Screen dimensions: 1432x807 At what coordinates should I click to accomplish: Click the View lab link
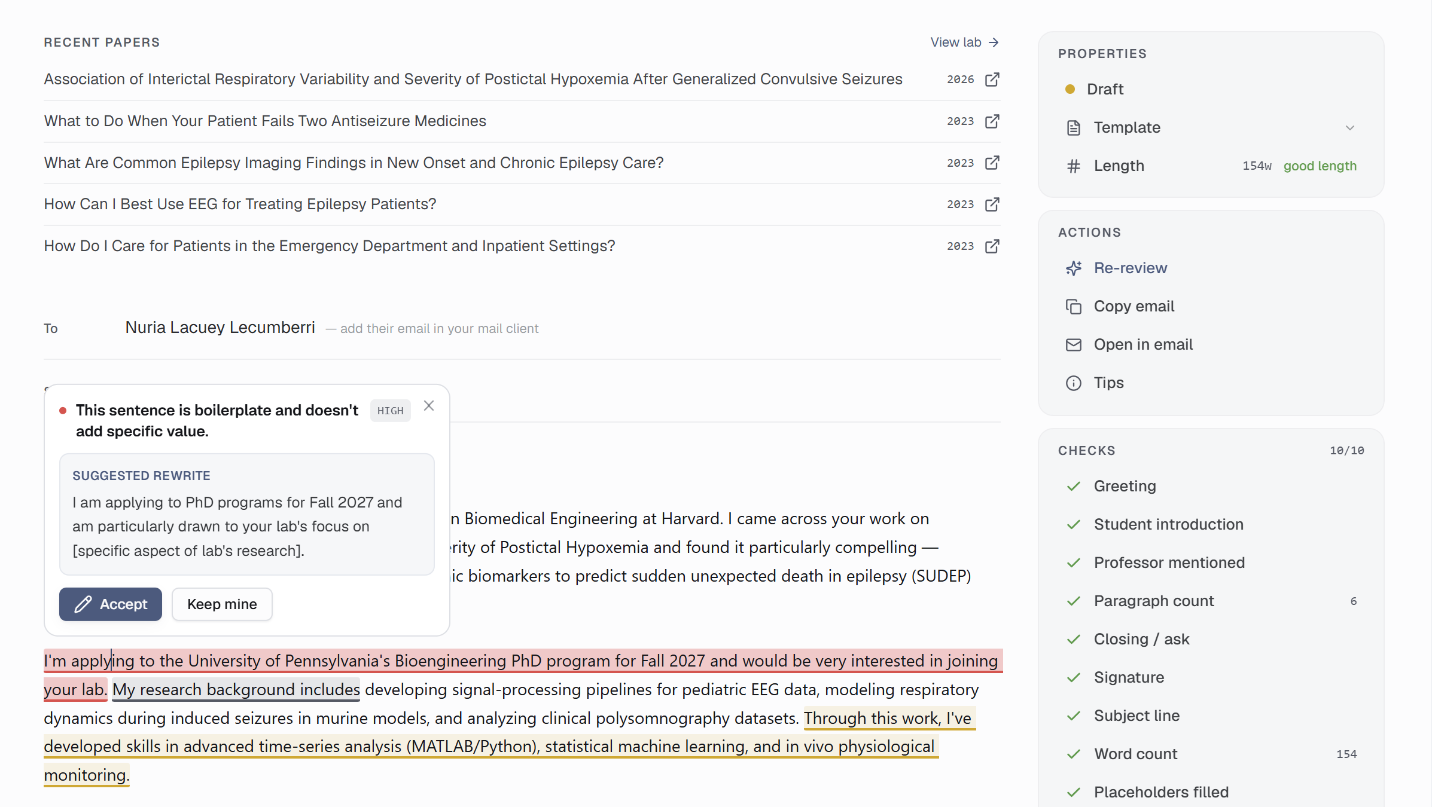point(964,42)
